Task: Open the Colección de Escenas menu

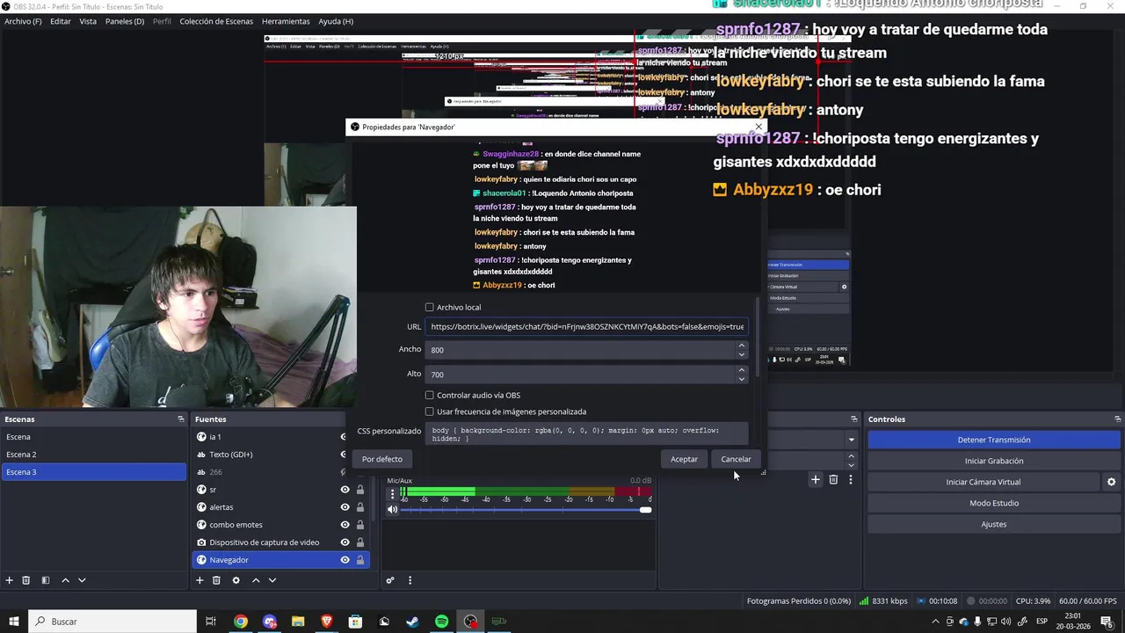Action: pos(216,21)
